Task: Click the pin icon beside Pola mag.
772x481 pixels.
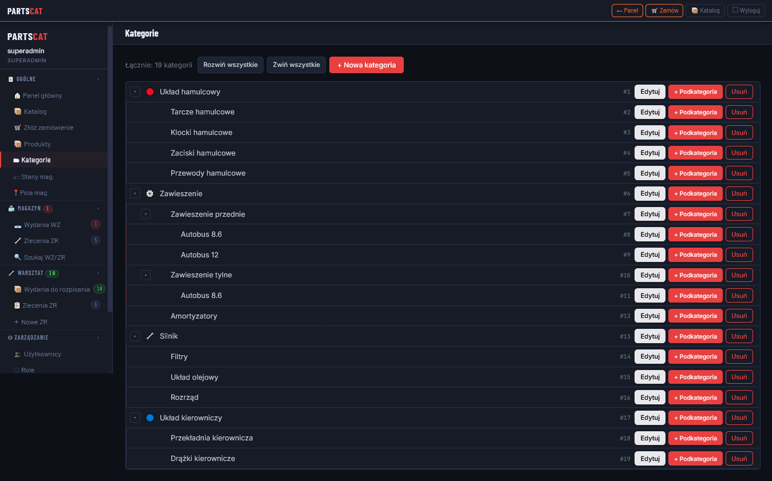Action: 16,193
